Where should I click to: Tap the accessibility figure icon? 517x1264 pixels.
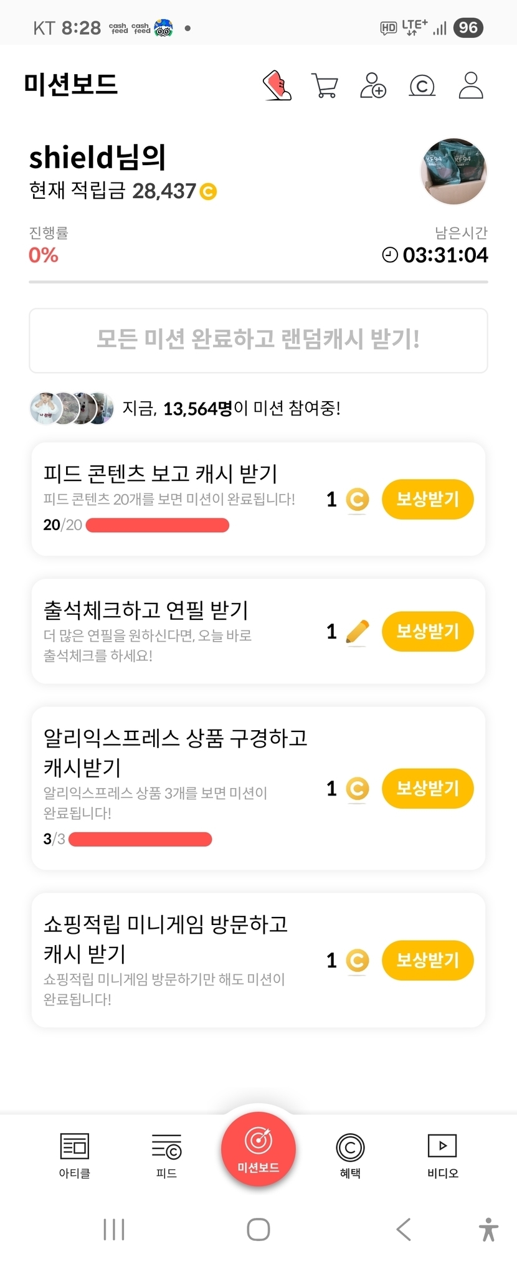coord(489,1229)
